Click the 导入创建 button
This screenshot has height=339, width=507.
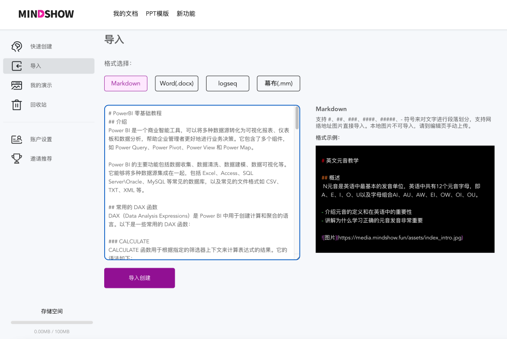coord(139,278)
